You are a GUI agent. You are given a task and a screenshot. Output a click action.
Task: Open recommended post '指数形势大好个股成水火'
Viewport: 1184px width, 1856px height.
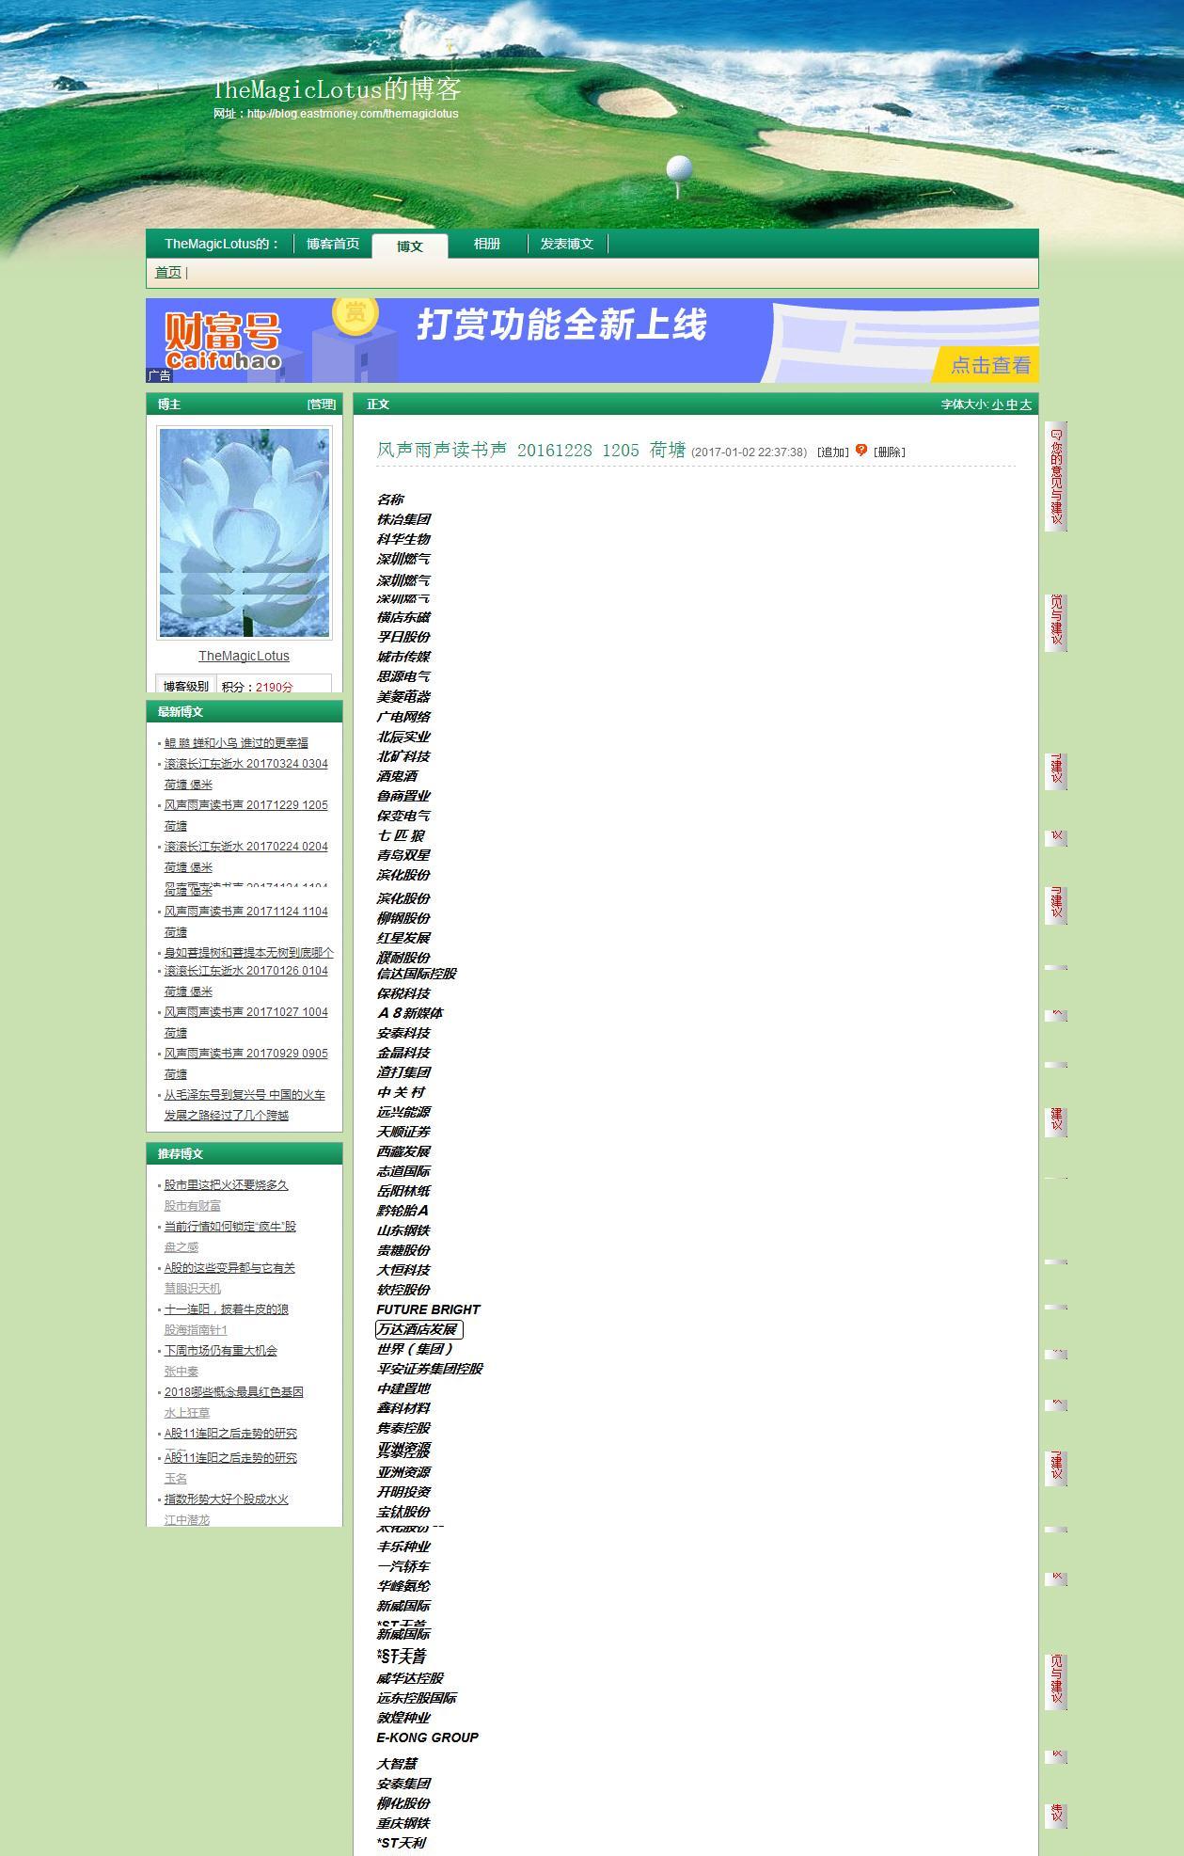227,1499
